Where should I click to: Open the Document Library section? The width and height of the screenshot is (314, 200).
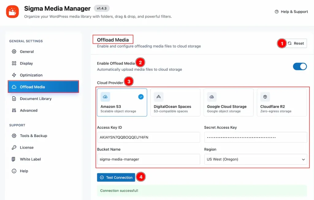click(44, 99)
